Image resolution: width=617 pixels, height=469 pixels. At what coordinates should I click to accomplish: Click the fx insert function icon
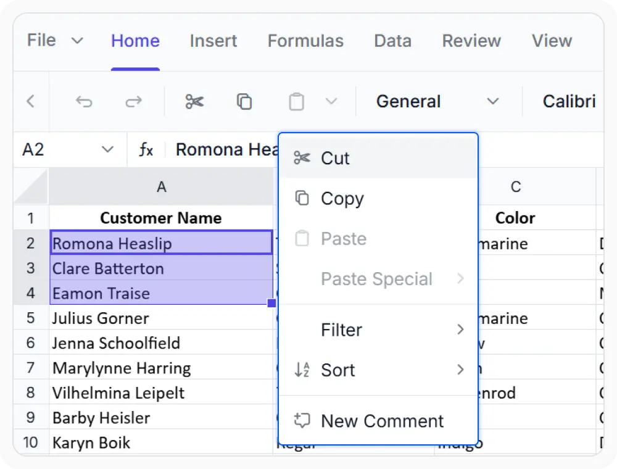pos(146,149)
